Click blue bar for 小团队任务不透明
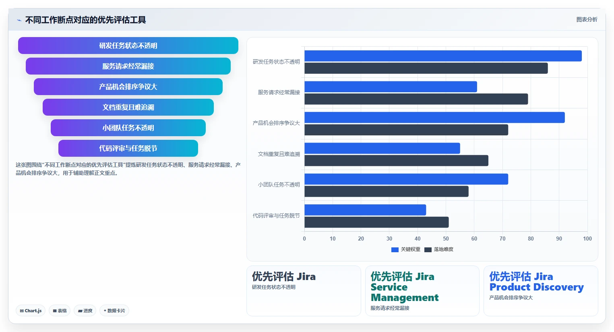The image size is (614, 332). point(406,179)
